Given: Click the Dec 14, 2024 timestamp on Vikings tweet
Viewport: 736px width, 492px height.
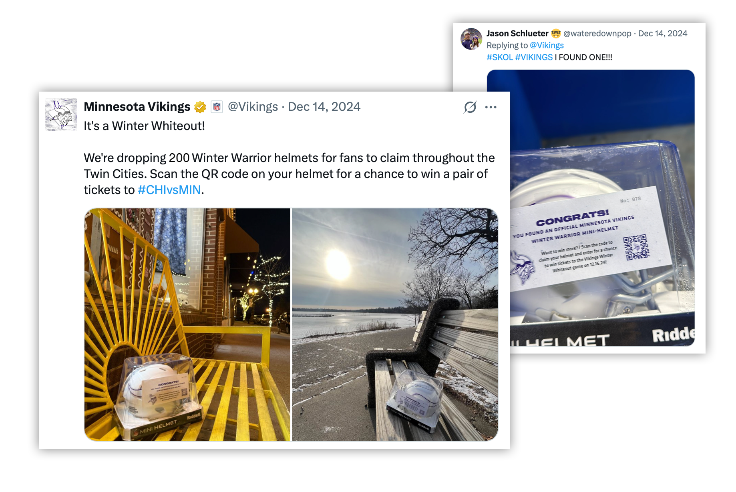Looking at the screenshot, I should [x=324, y=107].
